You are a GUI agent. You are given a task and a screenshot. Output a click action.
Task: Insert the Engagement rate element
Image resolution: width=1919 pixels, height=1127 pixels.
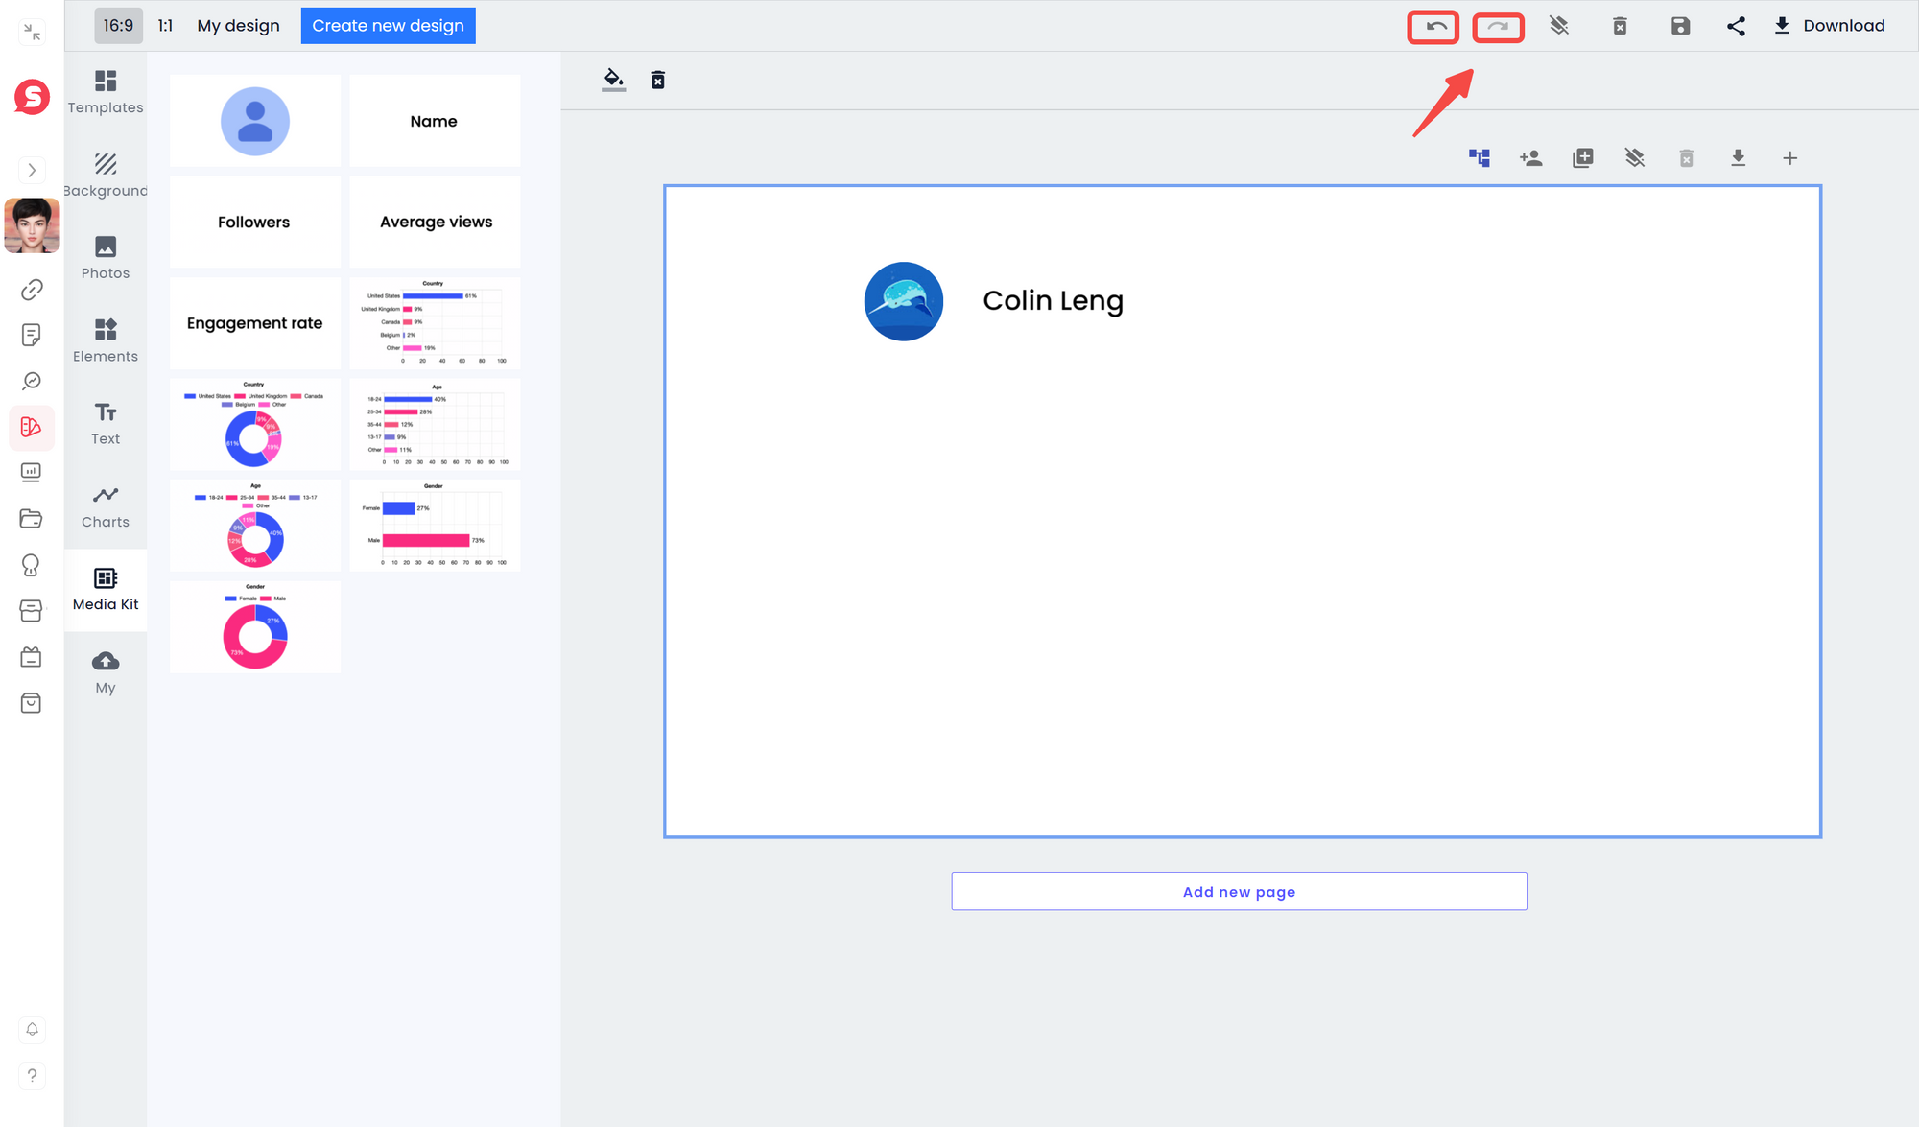[x=255, y=323]
